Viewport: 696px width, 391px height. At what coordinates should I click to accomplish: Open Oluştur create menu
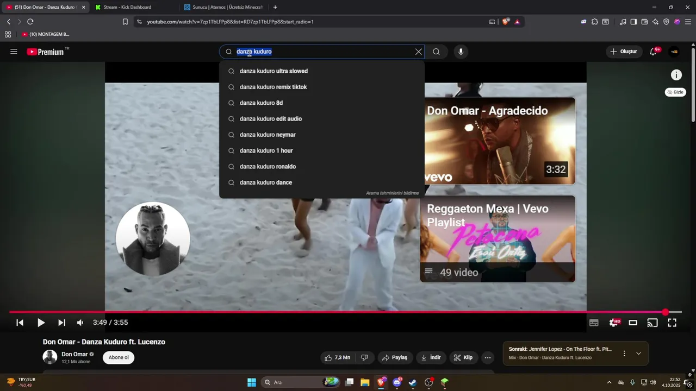(x=624, y=52)
